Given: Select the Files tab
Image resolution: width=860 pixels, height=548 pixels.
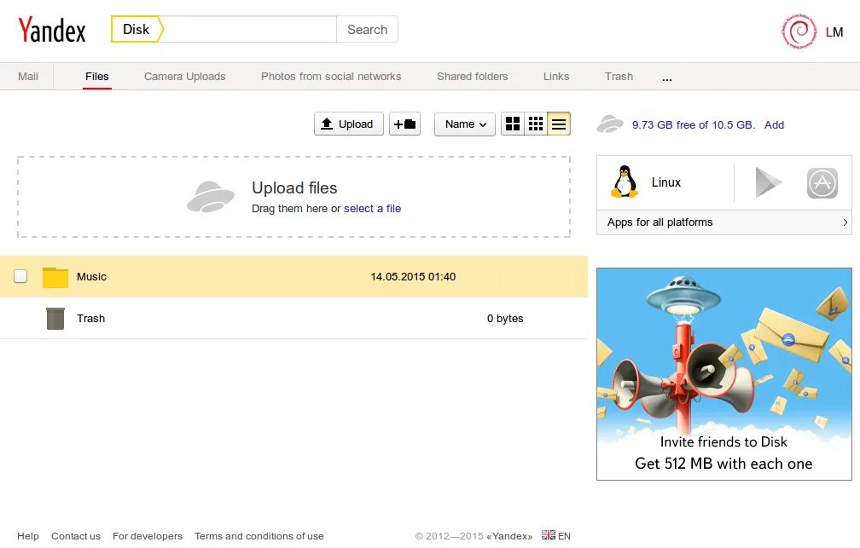Looking at the screenshot, I should click(97, 76).
